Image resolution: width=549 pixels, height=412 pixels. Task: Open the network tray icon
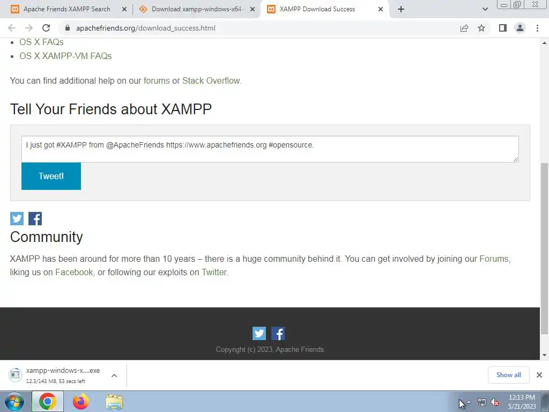click(x=482, y=402)
